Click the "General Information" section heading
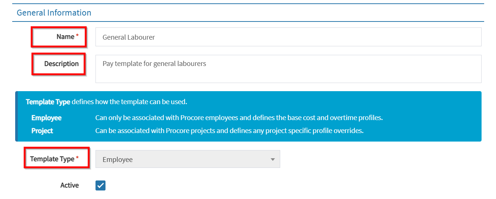This screenshot has height=199, width=496. (54, 13)
